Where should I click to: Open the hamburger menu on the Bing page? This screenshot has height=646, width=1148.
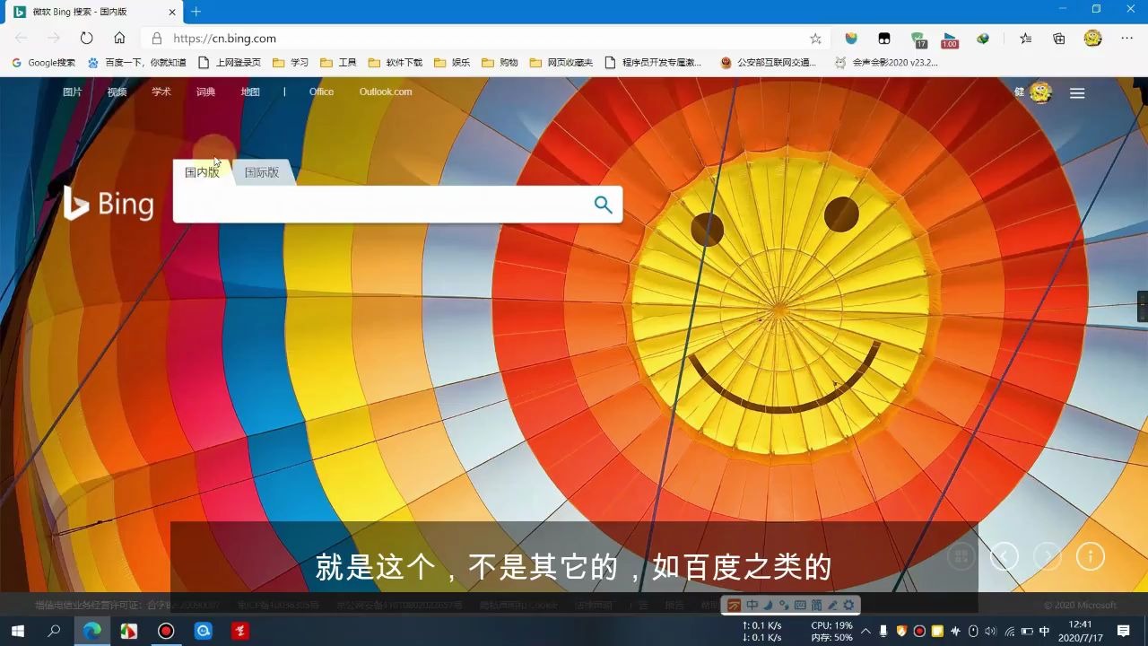pos(1076,93)
